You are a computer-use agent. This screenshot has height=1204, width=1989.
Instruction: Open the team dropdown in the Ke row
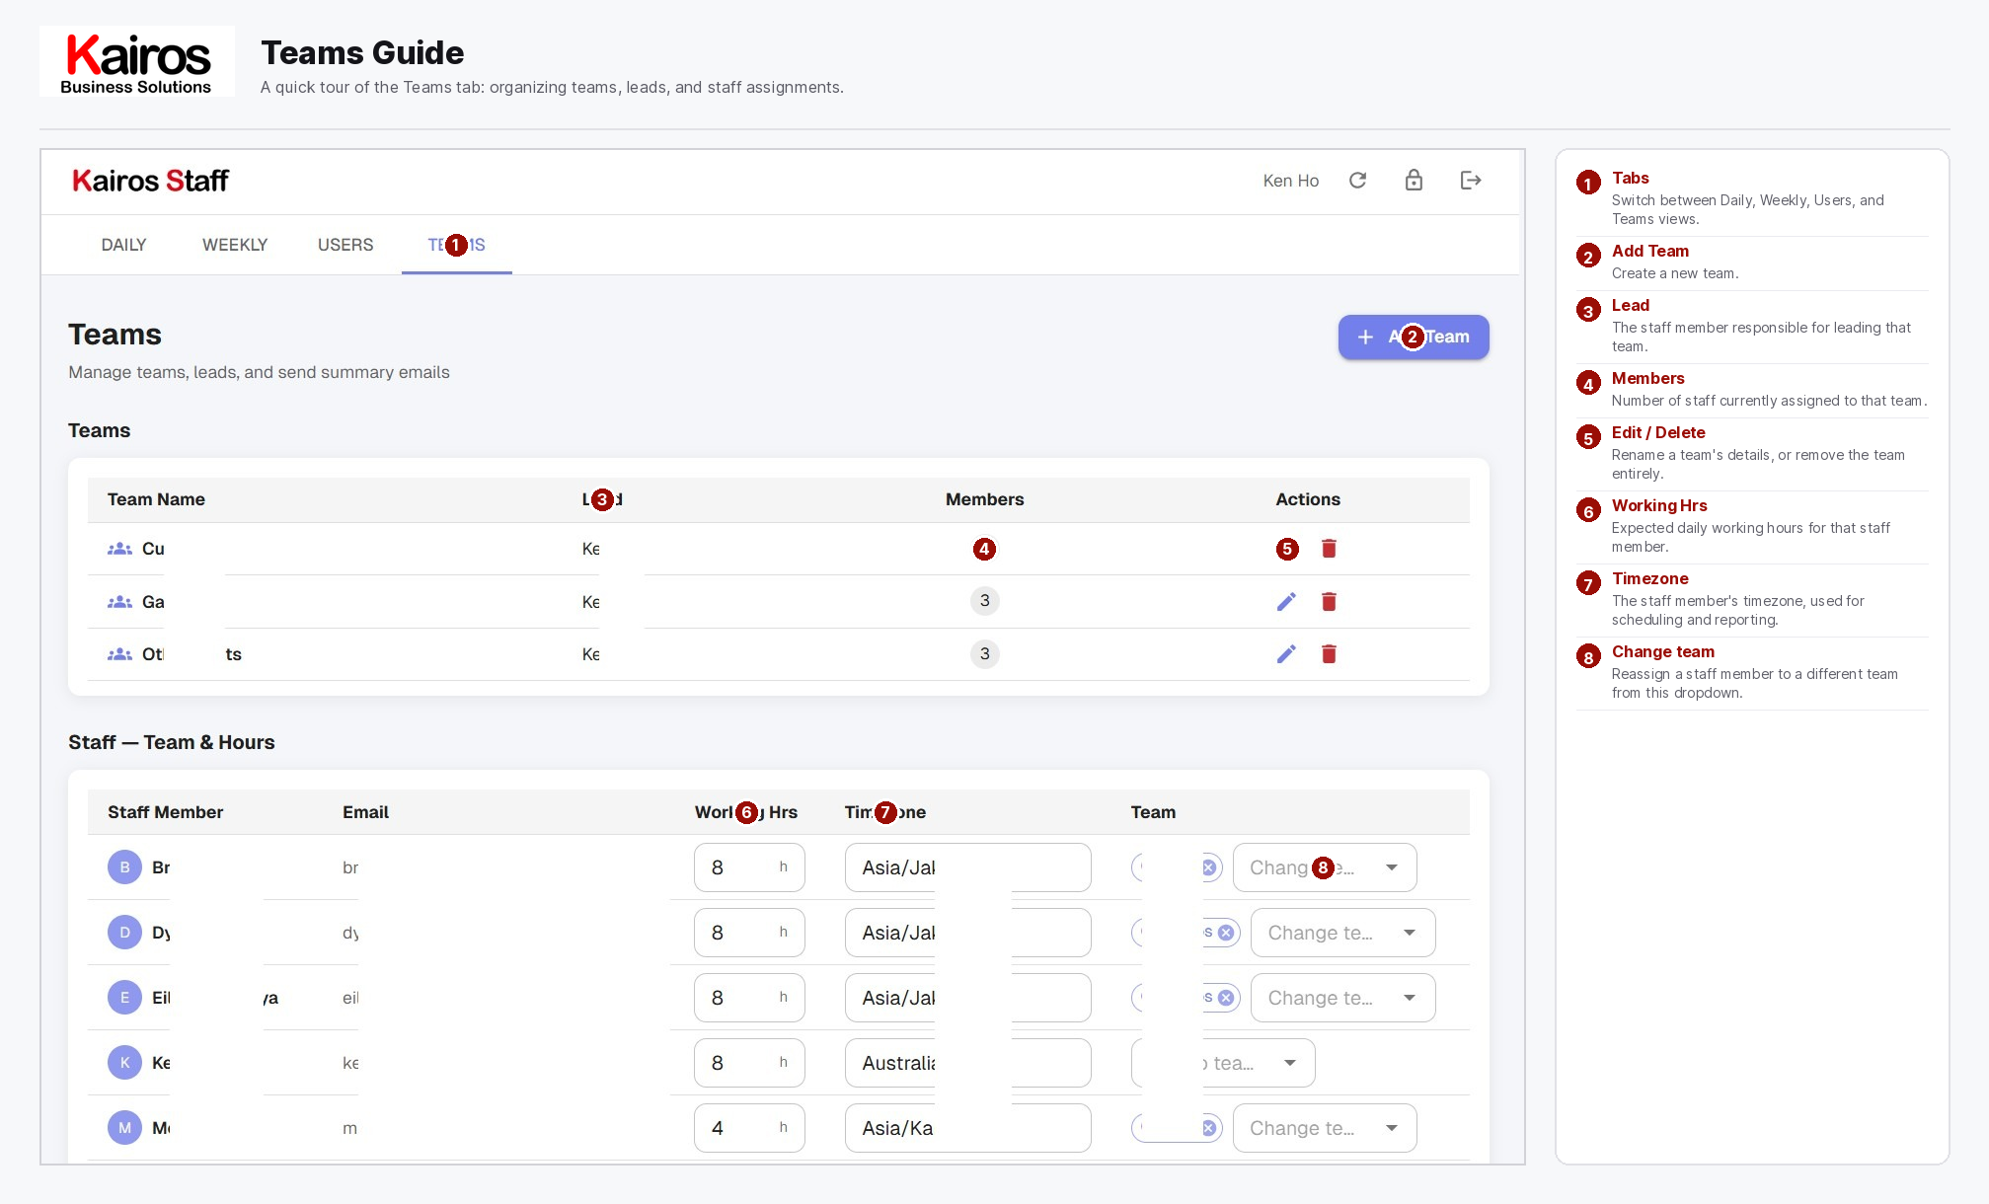(x=1223, y=1063)
